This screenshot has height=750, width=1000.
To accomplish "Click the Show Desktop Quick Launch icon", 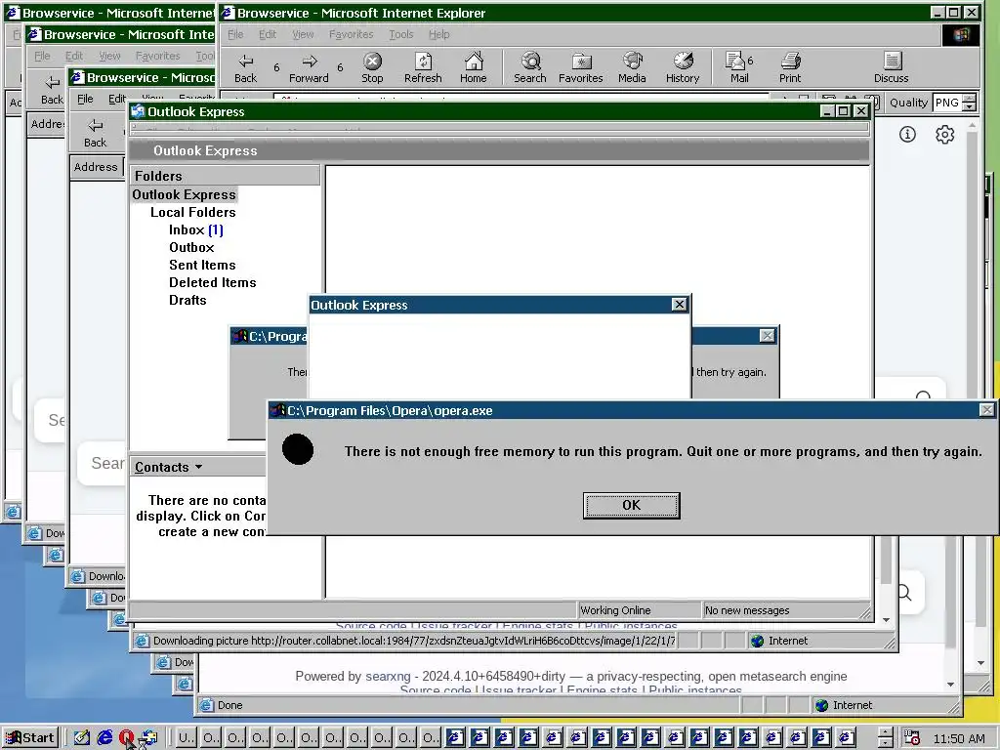I will point(82,738).
